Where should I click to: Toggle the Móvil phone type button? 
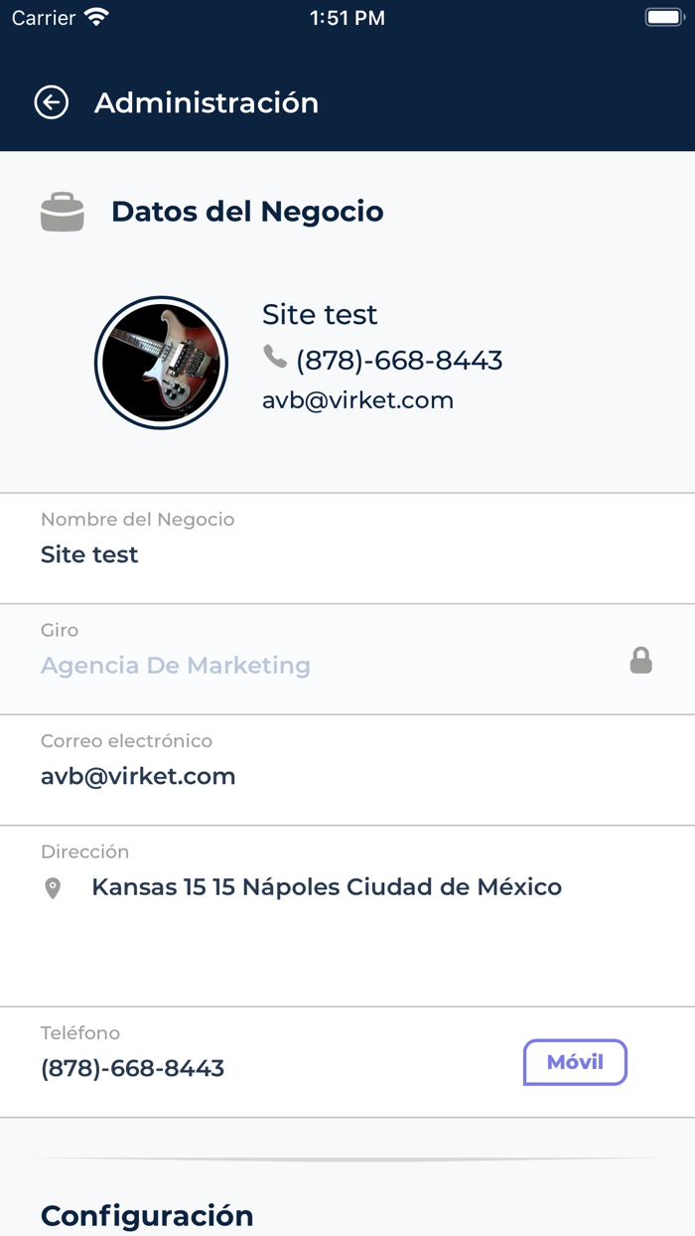(x=575, y=1062)
